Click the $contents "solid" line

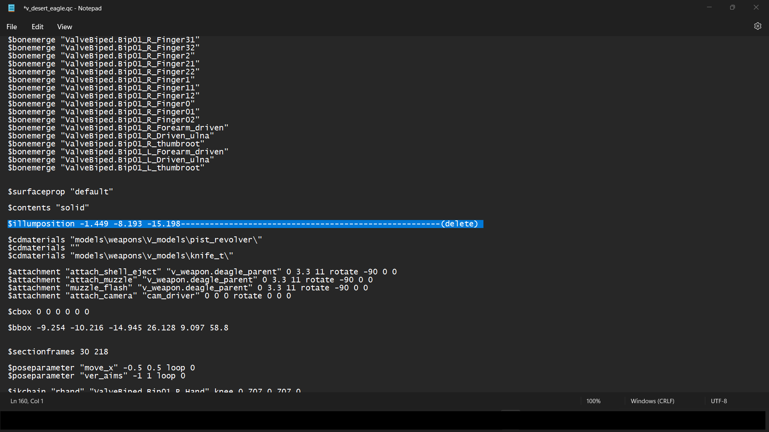[x=48, y=208]
